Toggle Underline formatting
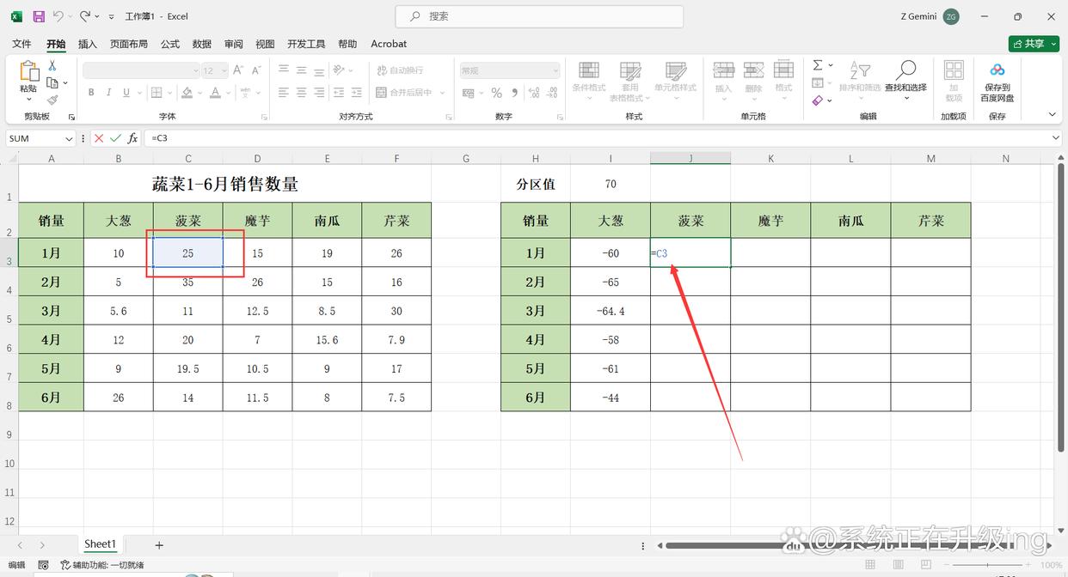 [x=126, y=93]
